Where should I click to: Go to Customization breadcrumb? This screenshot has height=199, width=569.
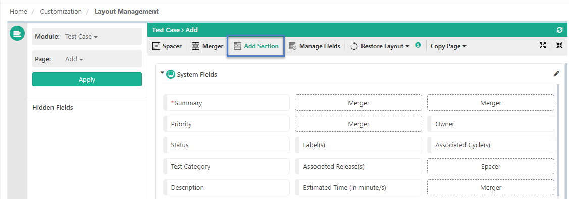tap(61, 11)
